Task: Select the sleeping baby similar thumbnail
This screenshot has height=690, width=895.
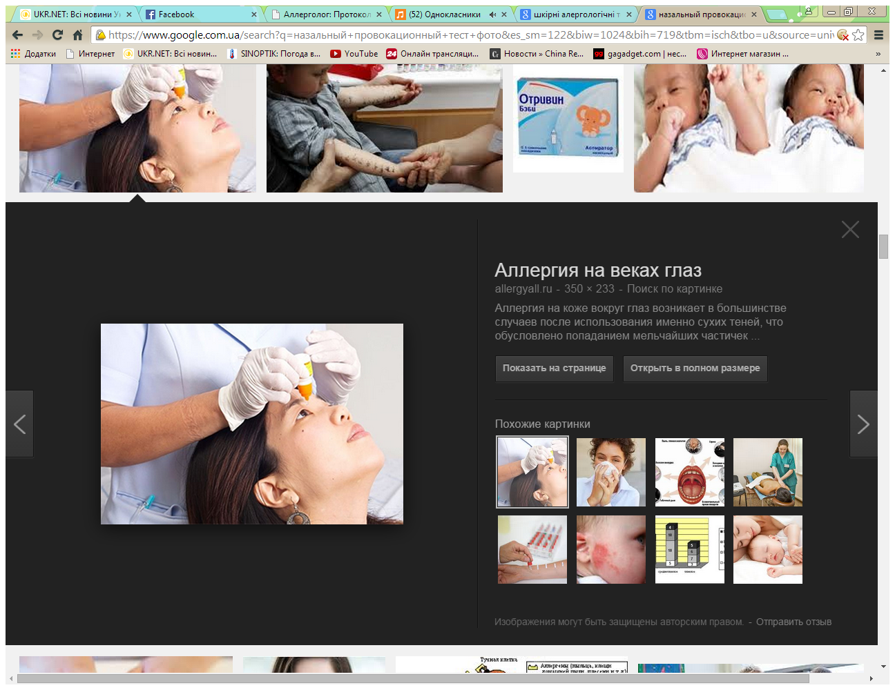Action: click(768, 549)
